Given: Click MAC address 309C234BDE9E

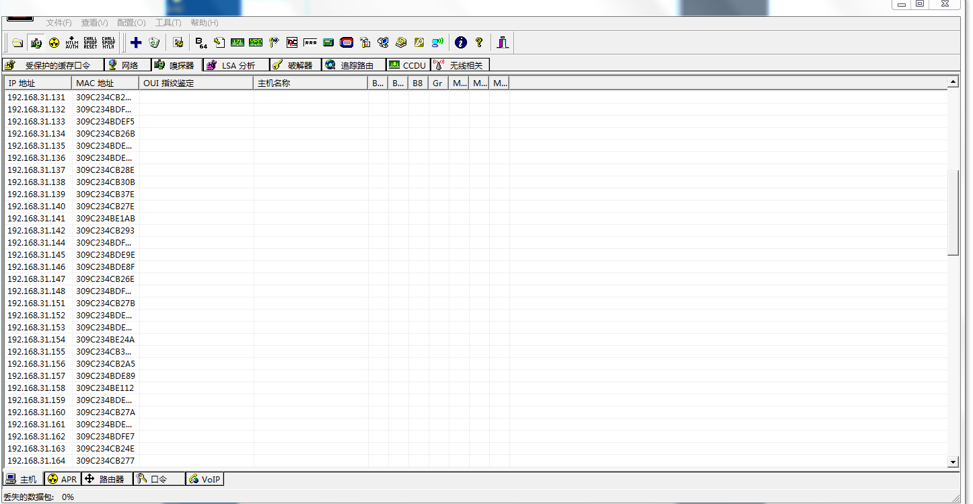Looking at the screenshot, I should pyautogui.click(x=106, y=255).
